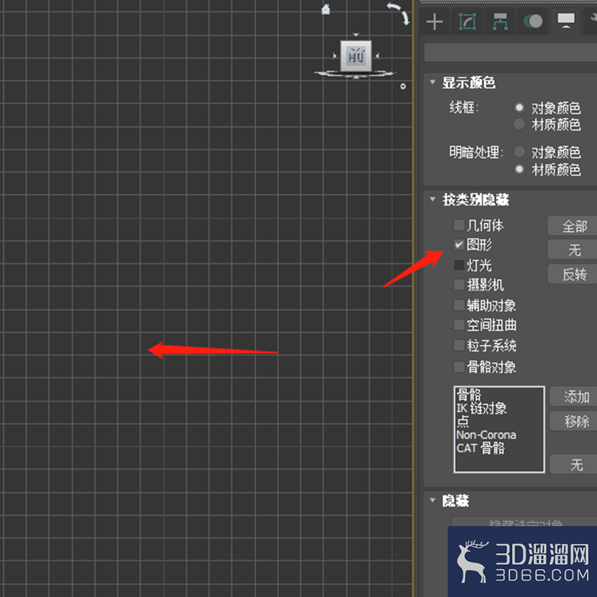Click the 无 button below 全部
Viewport: 597px width, 597px height.
point(572,250)
